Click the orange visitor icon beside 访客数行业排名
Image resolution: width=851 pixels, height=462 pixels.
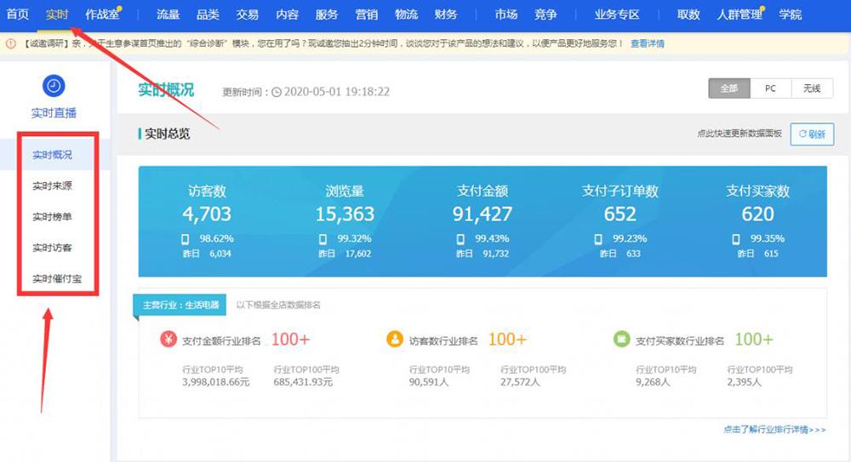(x=395, y=339)
